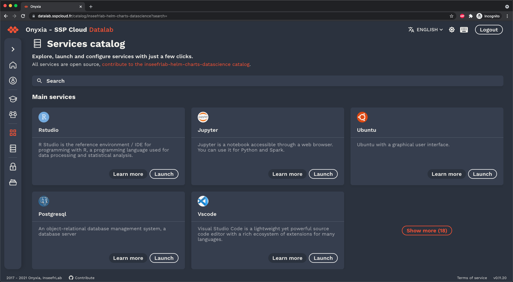The height and width of the screenshot is (282, 513).
Task: Open the tab search dropdown arrow
Action: [x=507, y=7]
